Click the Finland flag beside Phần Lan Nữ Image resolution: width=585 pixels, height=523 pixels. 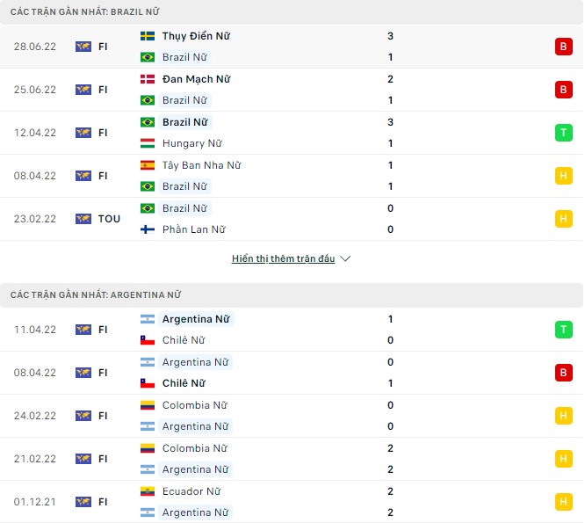point(148,229)
